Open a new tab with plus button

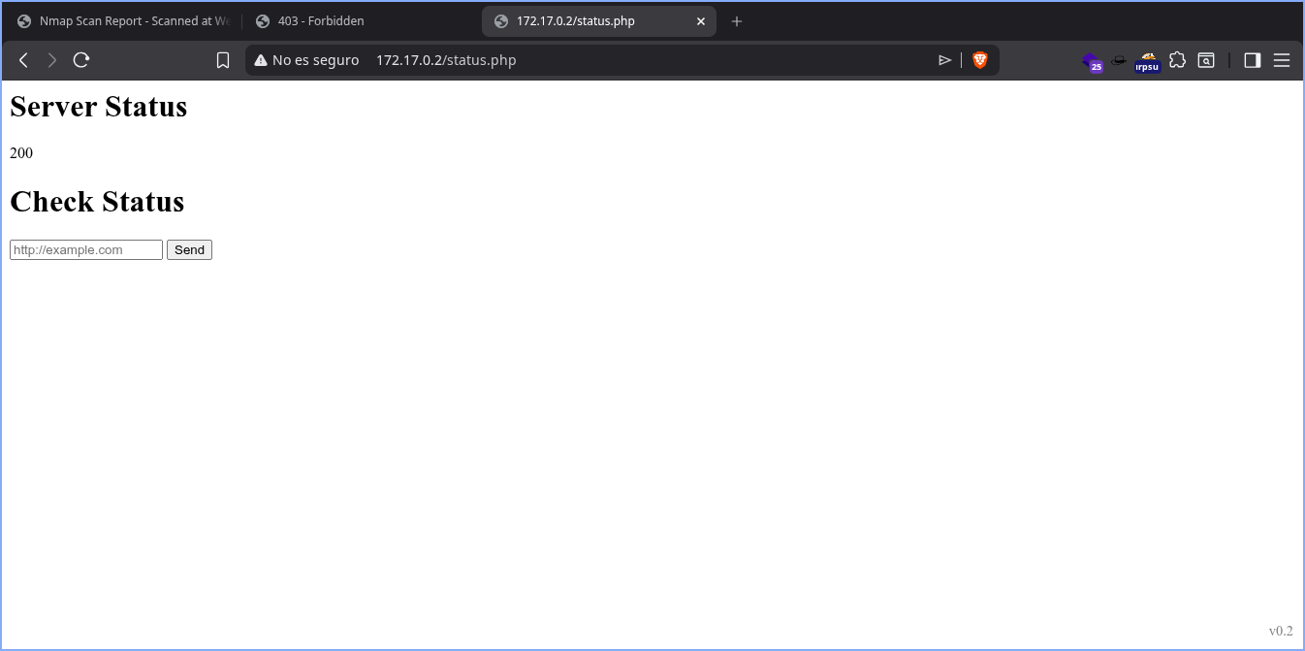(x=737, y=21)
